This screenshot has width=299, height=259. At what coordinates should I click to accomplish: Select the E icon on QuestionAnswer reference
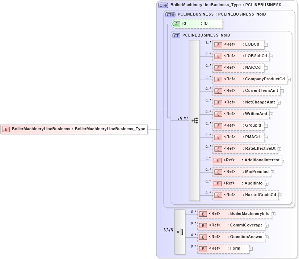click(x=203, y=237)
